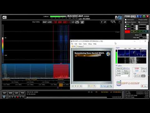Toggle the LMS DSP option
The image size is (150, 113).
pos(140,76)
